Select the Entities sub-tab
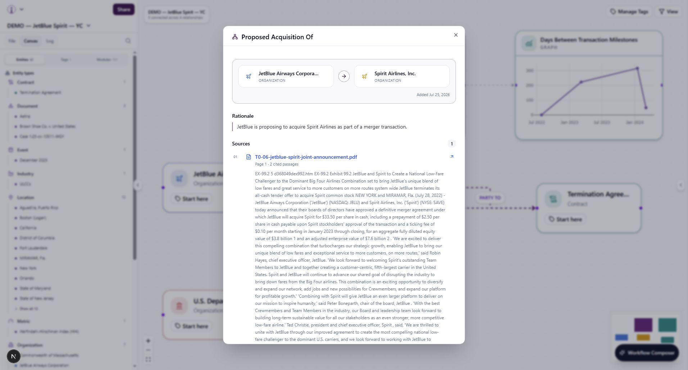Image resolution: width=688 pixels, height=370 pixels. pos(25,60)
